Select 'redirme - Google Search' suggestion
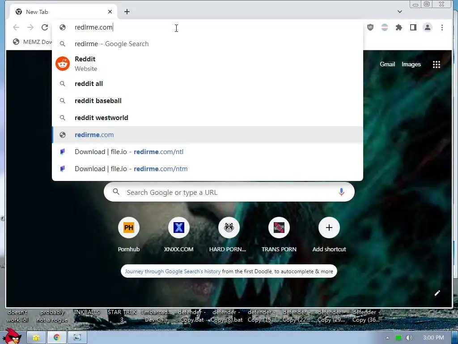This screenshot has height=344, width=458. click(208, 44)
